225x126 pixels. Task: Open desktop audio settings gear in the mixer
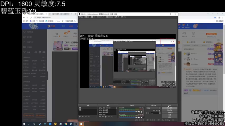click(x=141, y=112)
